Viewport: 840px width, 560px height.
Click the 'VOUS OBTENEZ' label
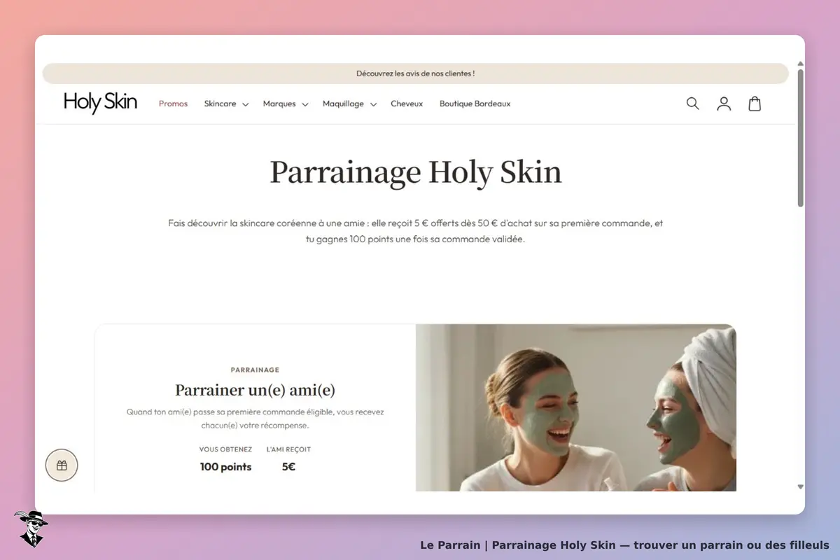point(225,449)
